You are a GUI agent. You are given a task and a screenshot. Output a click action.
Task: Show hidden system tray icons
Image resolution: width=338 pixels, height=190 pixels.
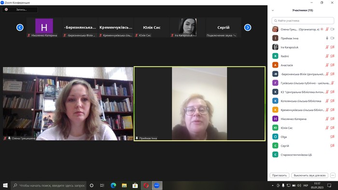pos(273,185)
